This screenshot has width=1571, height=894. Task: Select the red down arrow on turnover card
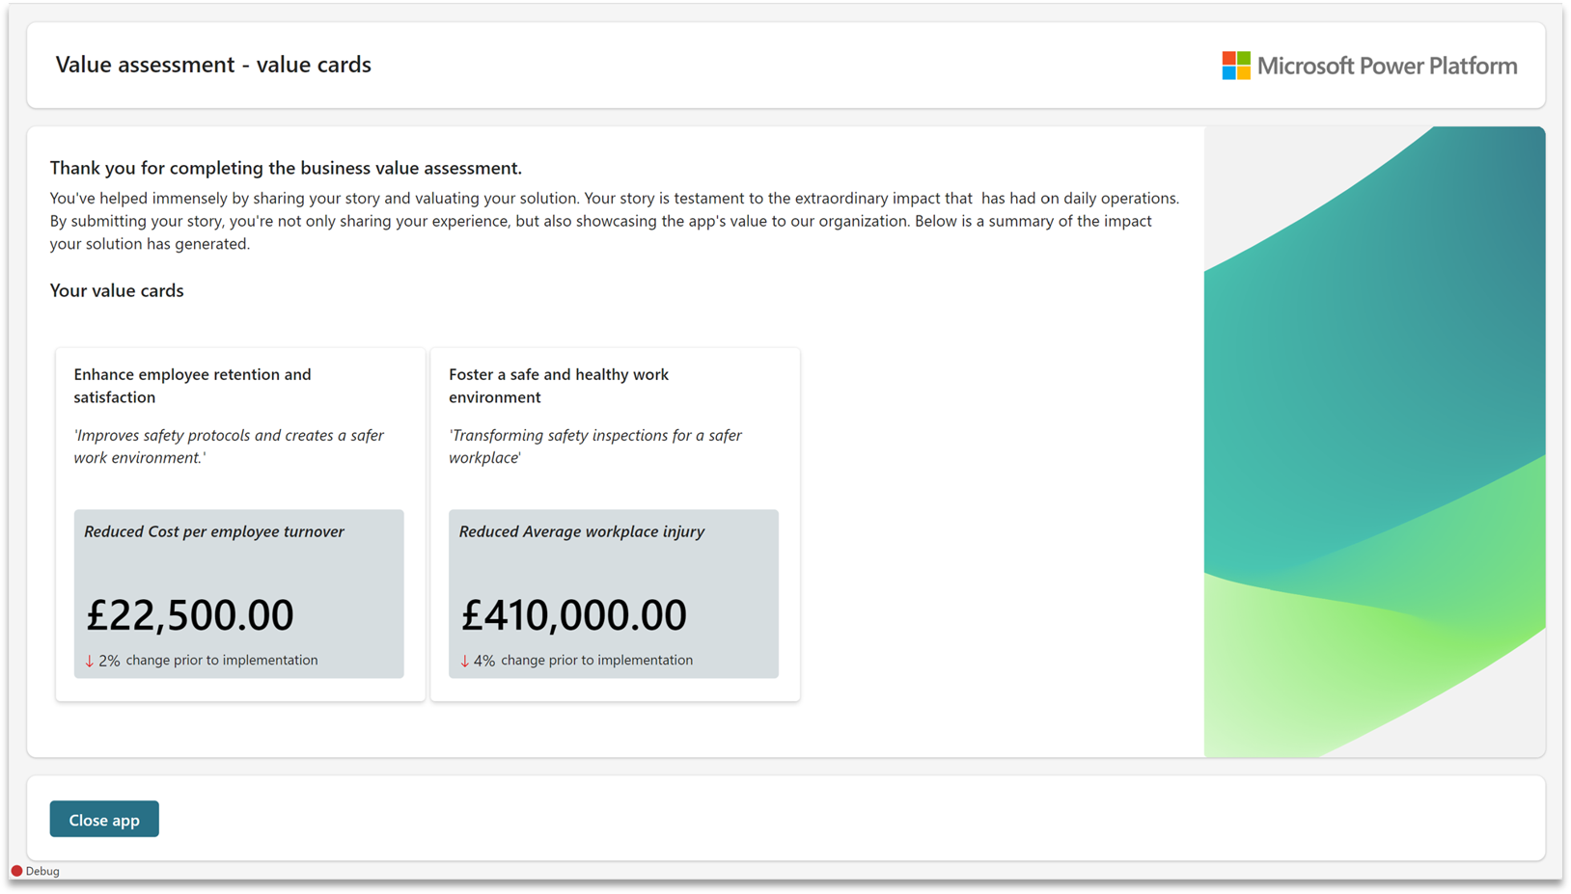pyautogui.click(x=89, y=660)
